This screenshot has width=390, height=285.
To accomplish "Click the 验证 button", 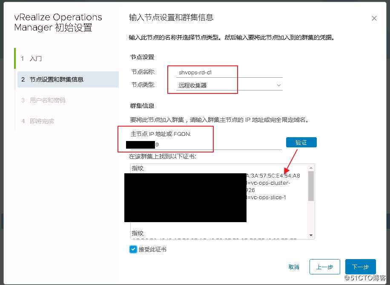I will click(x=301, y=142).
